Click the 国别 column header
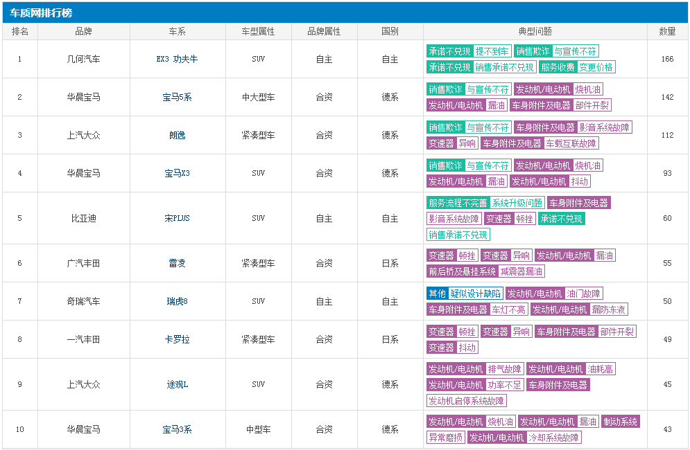 tap(390, 31)
